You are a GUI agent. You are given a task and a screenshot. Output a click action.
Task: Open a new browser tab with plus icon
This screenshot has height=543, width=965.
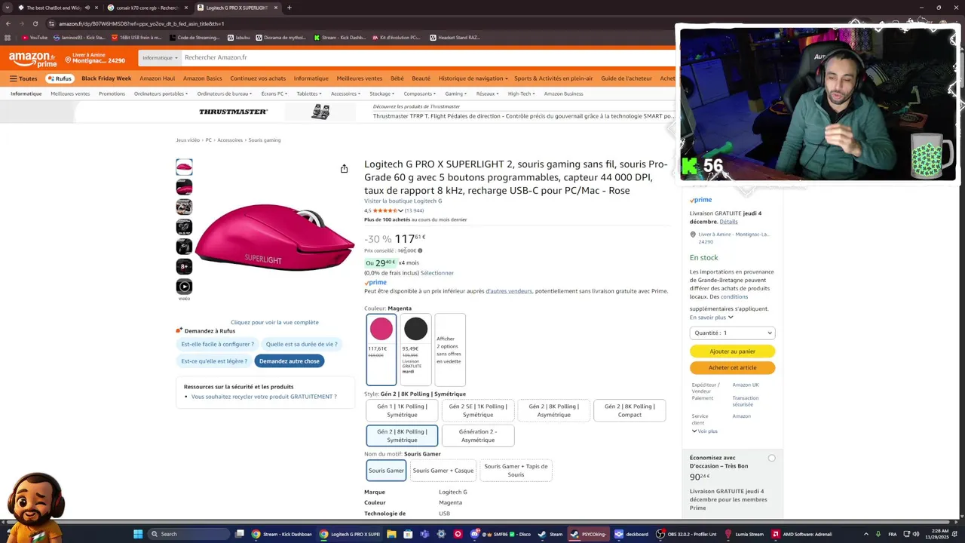(x=289, y=8)
